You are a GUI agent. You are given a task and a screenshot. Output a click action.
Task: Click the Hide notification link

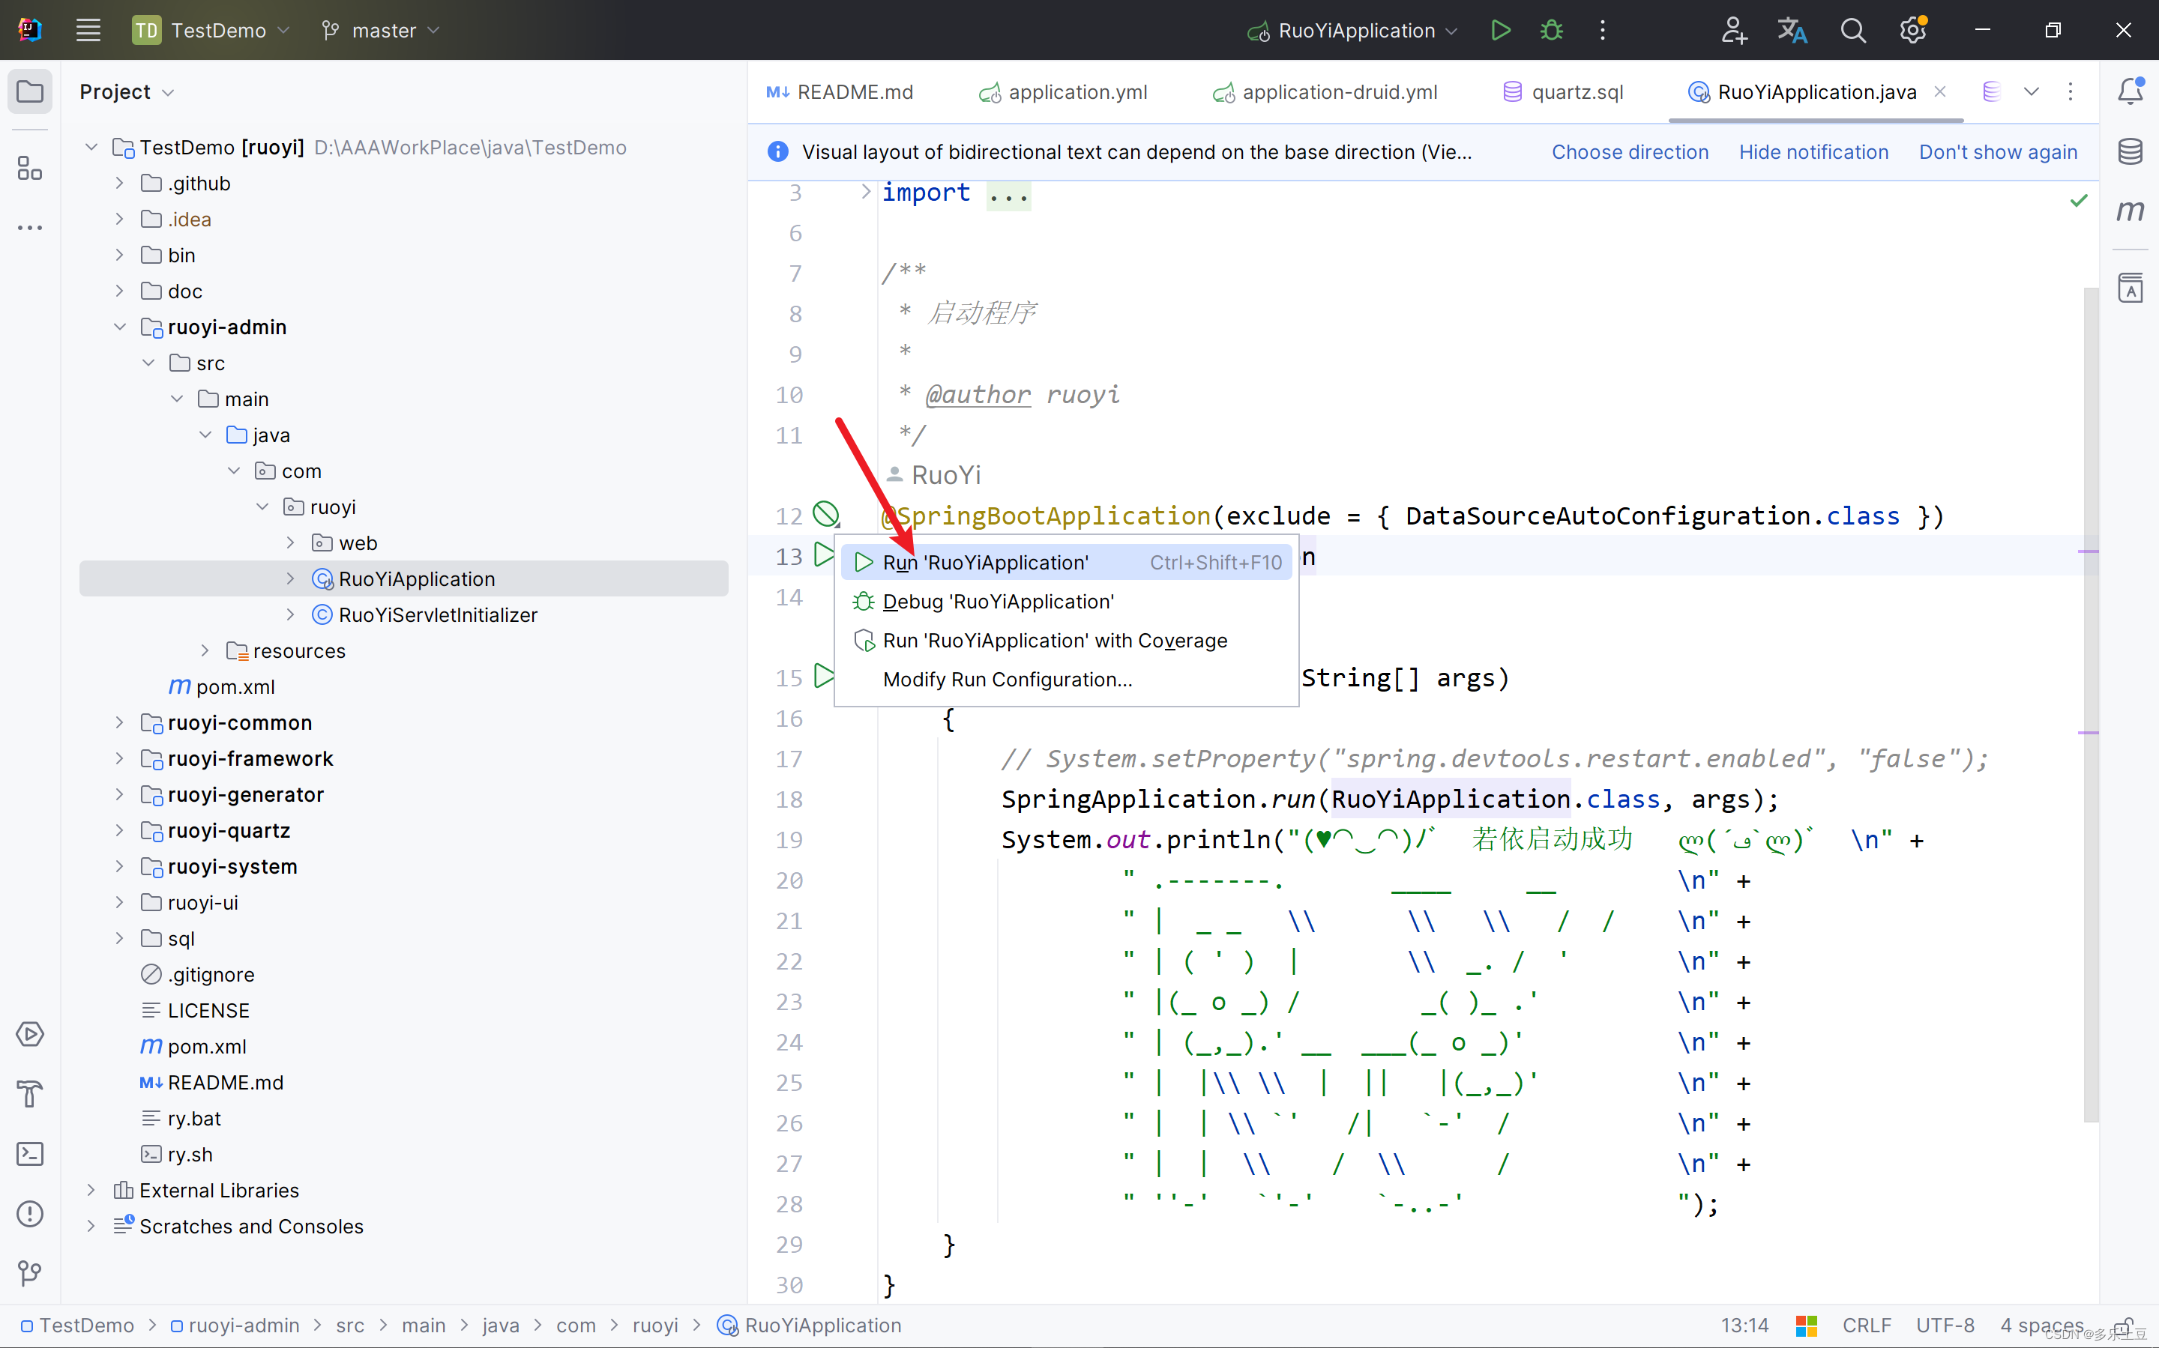tap(1813, 151)
